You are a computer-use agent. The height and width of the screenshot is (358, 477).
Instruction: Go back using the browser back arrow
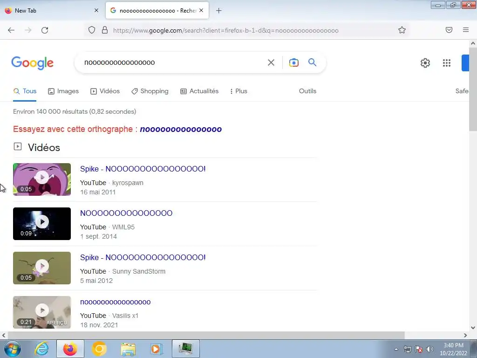(x=11, y=30)
